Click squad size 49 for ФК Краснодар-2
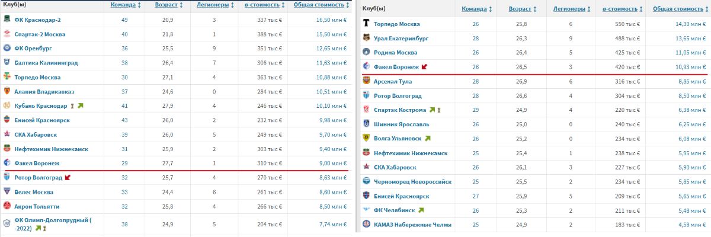 [x=124, y=20]
